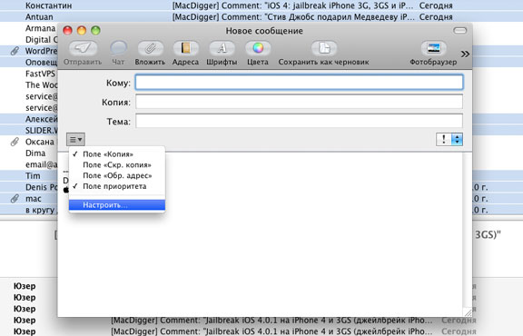The height and width of the screenshot is (336, 523).
Task: Open the Цвета color wheel
Action: pos(258,49)
